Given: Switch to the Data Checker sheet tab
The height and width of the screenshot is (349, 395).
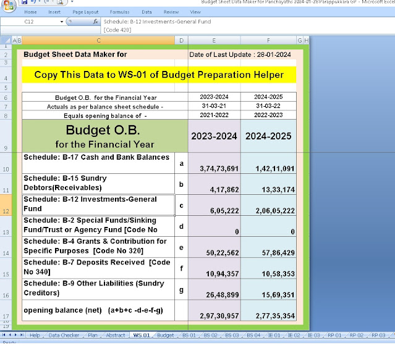Looking at the screenshot, I should point(64,335).
